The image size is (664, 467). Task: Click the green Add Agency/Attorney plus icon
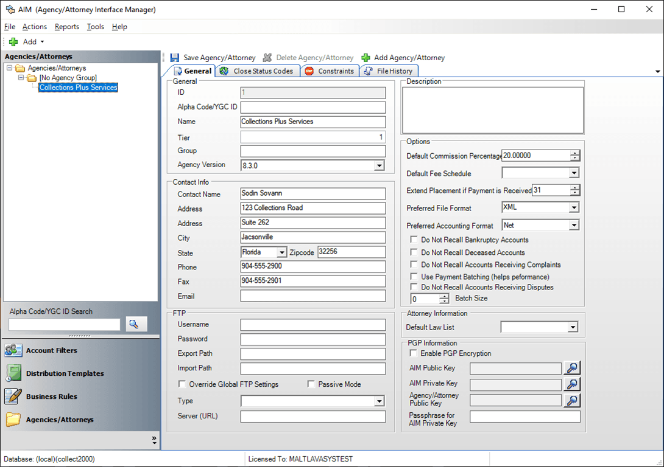pyautogui.click(x=366, y=58)
